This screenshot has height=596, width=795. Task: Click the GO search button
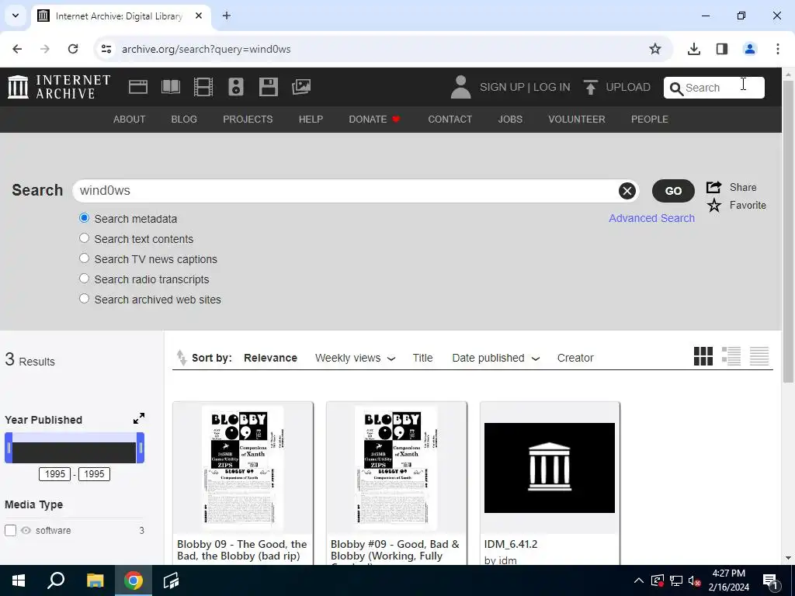[x=673, y=191]
